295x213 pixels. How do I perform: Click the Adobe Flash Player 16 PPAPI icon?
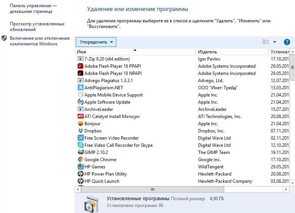pyautogui.click(x=81, y=66)
